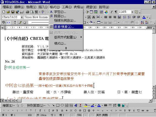This screenshot has width=156, height=117.
Task: Switch to normal view button at bottom-left
Action: (x=2, y=101)
